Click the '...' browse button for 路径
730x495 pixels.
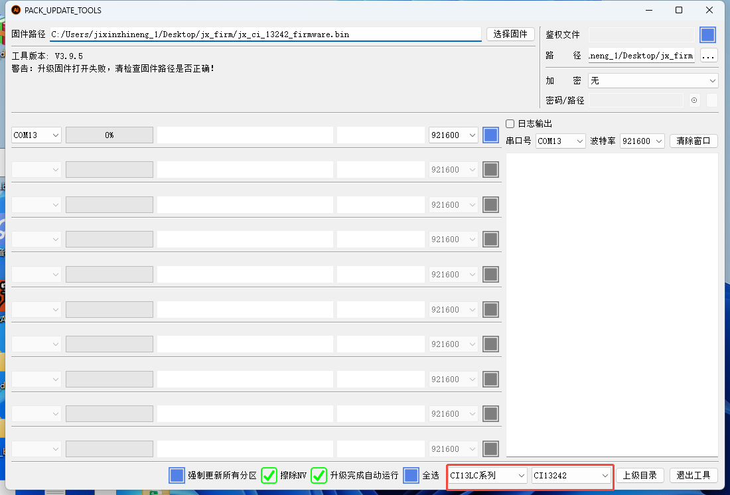point(708,56)
